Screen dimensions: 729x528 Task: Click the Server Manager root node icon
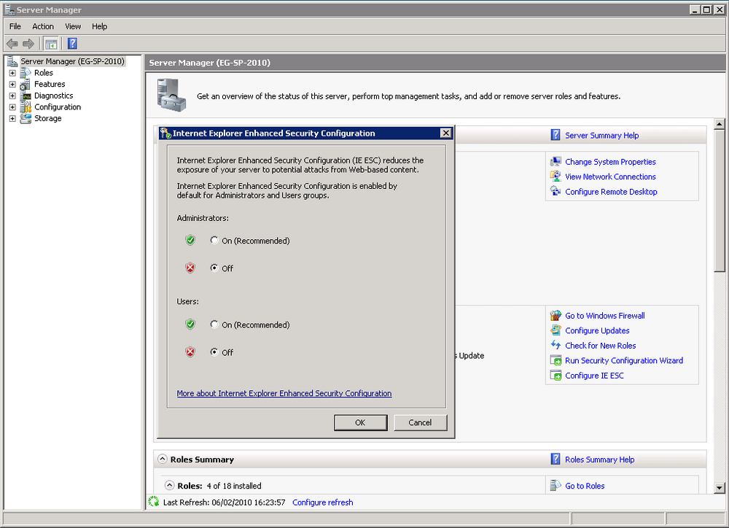tap(12, 61)
